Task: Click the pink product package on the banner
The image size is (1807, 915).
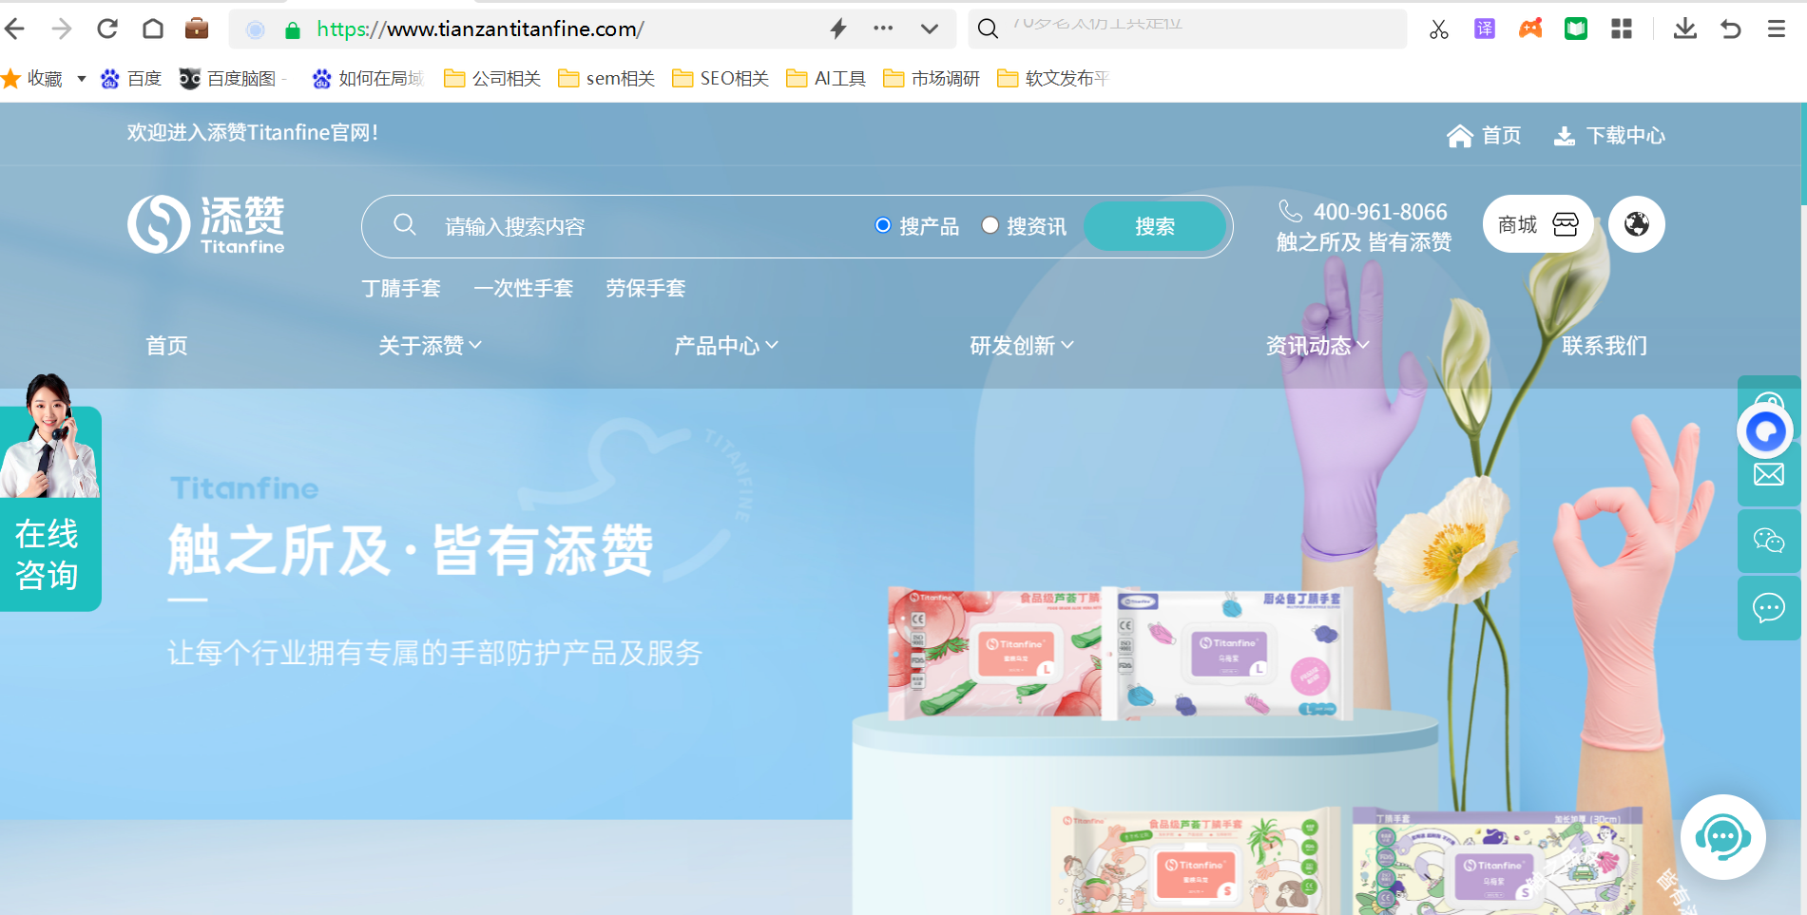Action: pos(994,654)
